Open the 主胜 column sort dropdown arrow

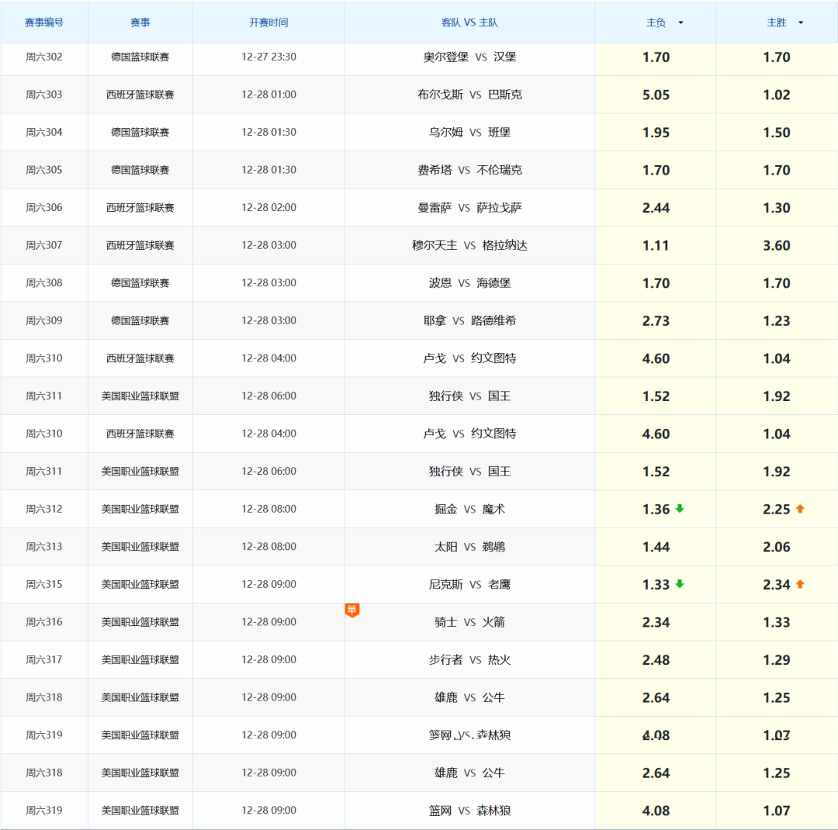801,22
